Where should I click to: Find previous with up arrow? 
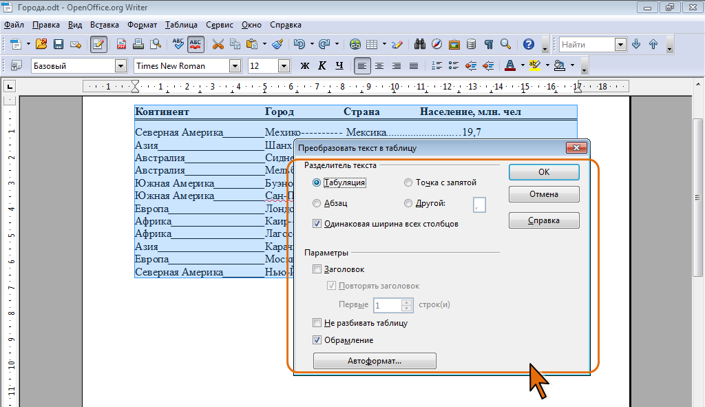(653, 44)
